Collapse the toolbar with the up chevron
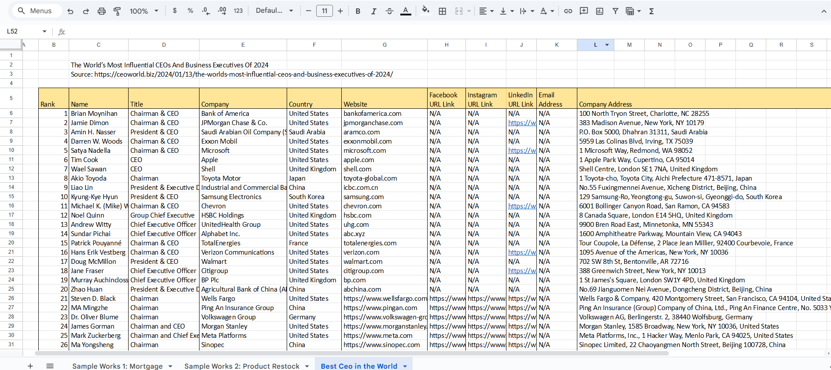This screenshot has width=831, height=370. click(824, 11)
